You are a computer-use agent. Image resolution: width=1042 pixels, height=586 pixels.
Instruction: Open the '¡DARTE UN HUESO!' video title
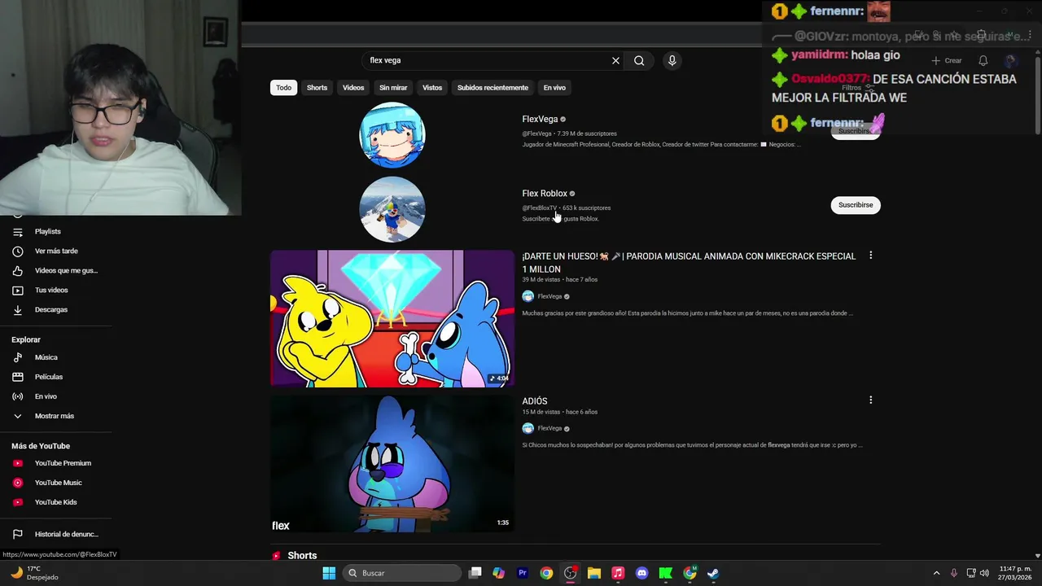pyautogui.click(x=689, y=262)
